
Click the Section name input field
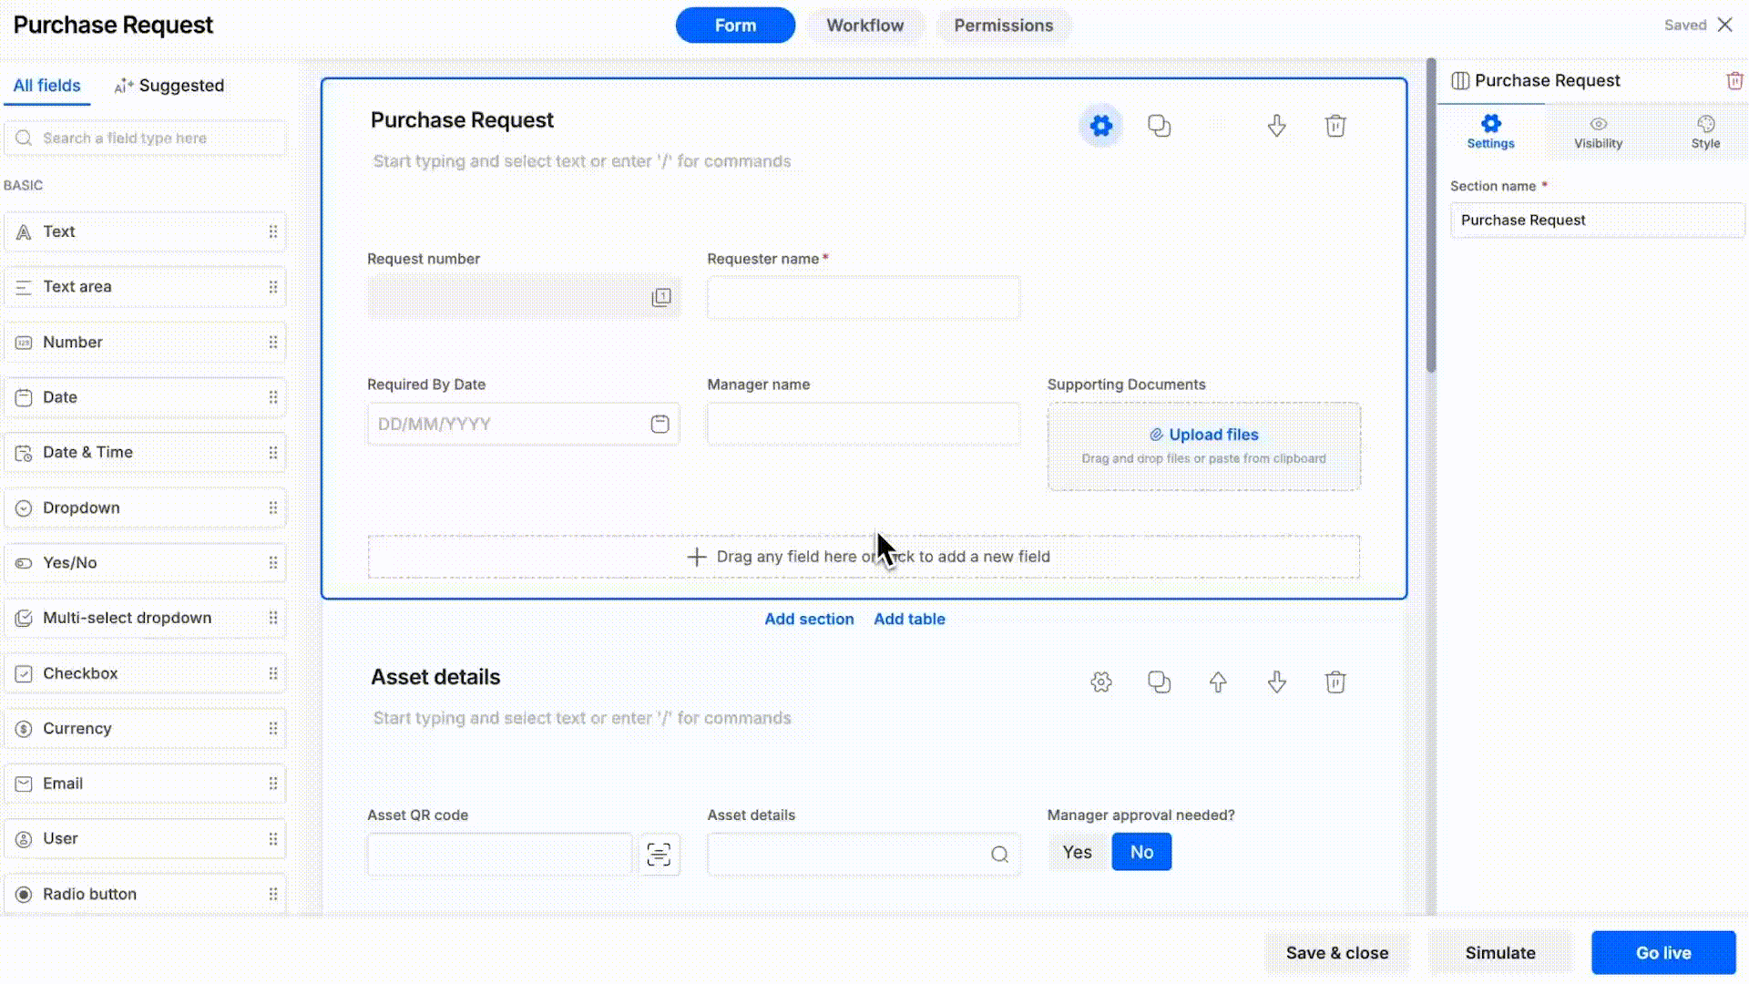(x=1597, y=220)
